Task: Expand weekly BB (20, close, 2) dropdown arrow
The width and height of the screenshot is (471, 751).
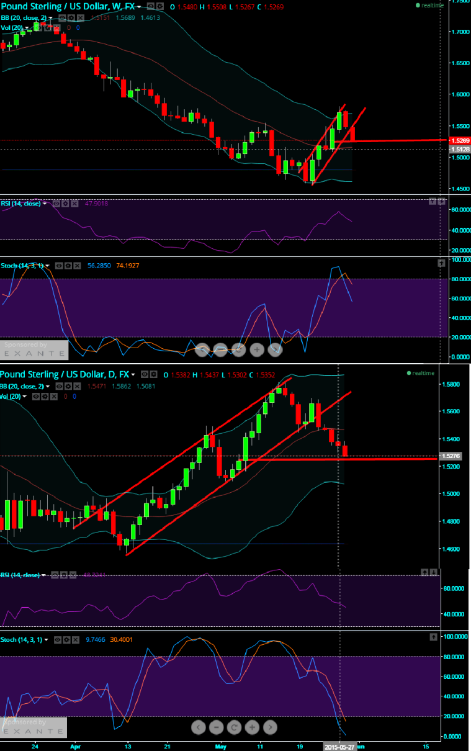Action: 50,18
